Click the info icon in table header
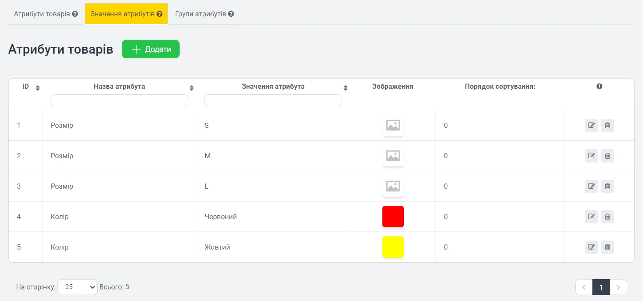Viewport: 643px width, 301px height. (x=599, y=86)
